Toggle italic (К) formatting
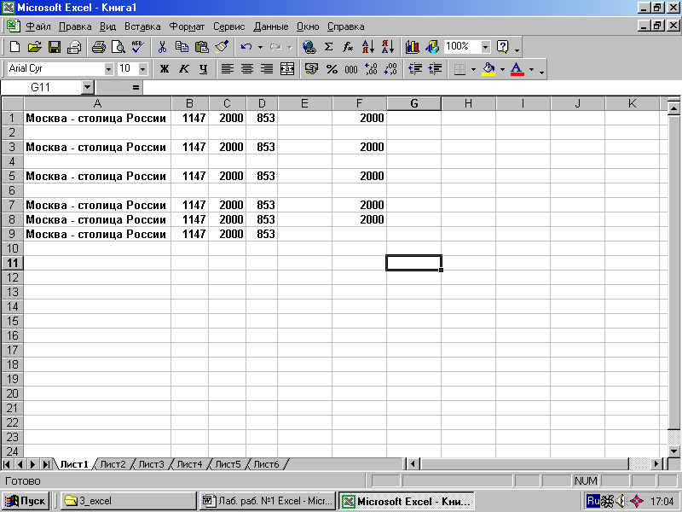Viewport: 682px width, 512px height. pos(184,69)
